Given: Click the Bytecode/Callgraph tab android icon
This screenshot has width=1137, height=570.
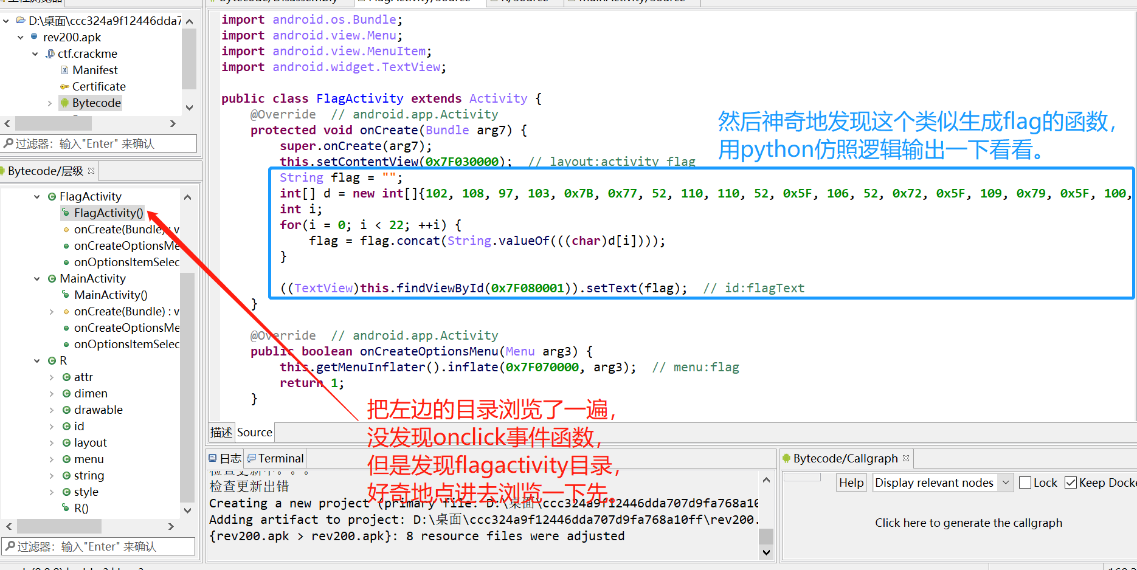Looking at the screenshot, I should pyautogui.click(x=786, y=458).
